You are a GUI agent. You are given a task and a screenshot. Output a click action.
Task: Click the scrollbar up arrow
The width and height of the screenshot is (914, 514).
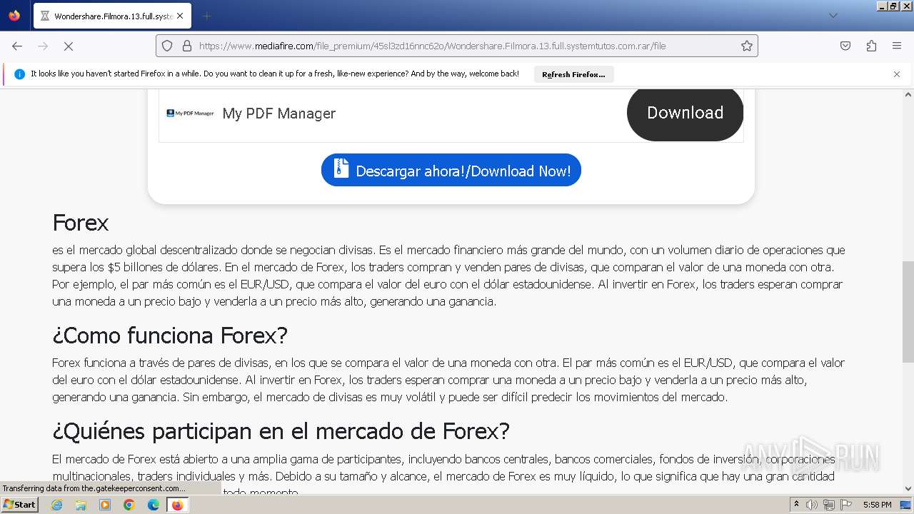pyautogui.click(x=908, y=94)
